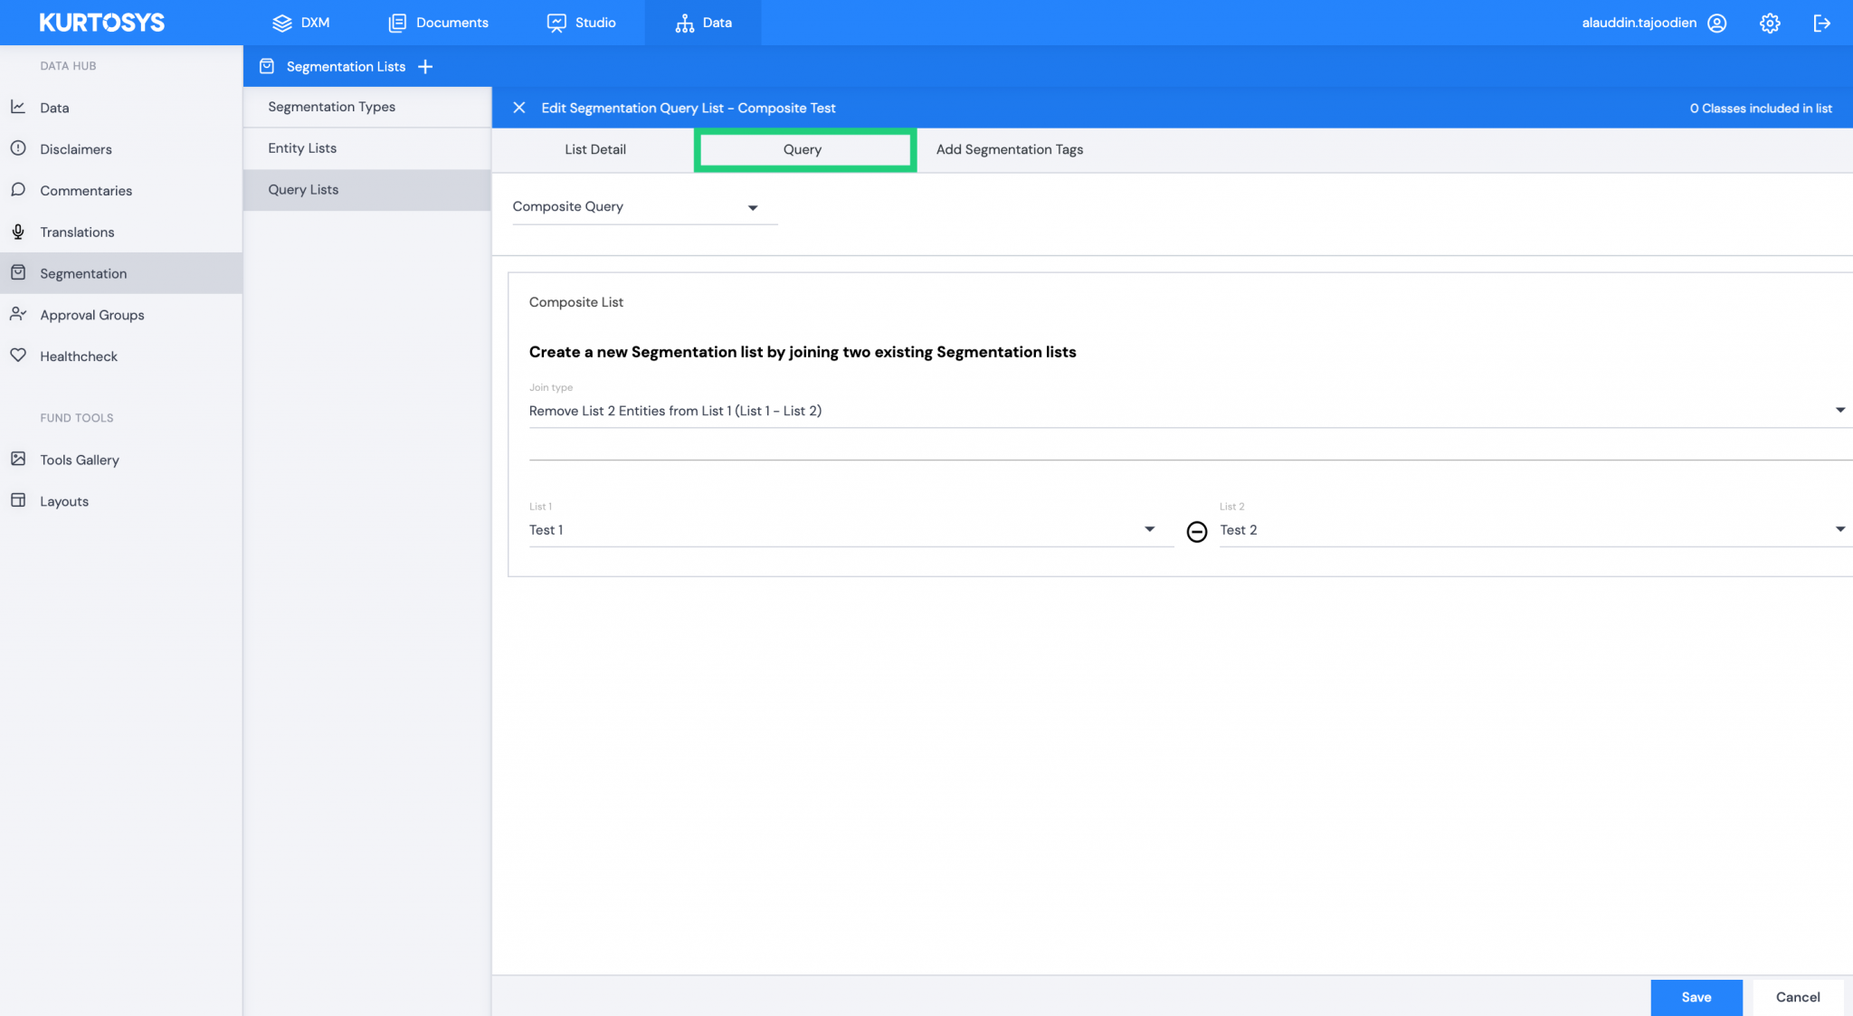Open the settings gear in the top bar
This screenshot has width=1853, height=1016.
[x=1769, y=23]
